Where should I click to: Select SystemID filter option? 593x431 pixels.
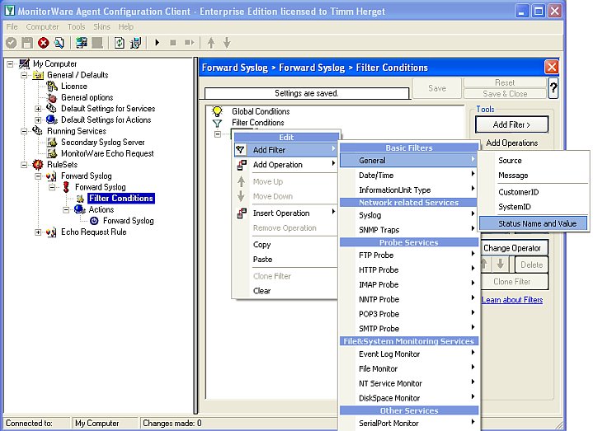coord(534,207)
